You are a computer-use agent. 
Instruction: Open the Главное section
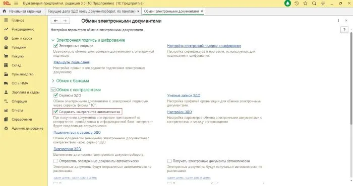18,20
